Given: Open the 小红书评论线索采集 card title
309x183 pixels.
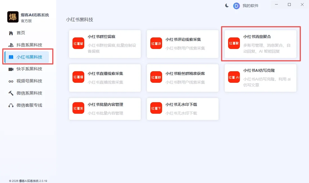Looking at the screenshot, I should coord(183,39).
